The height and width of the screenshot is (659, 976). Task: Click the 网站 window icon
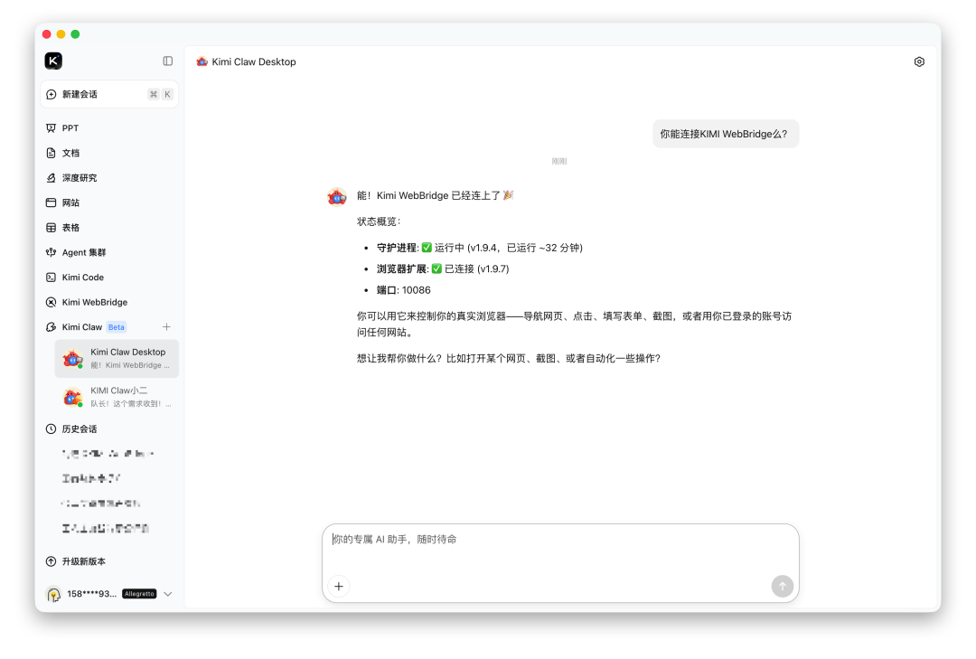(x=51, y=202)
